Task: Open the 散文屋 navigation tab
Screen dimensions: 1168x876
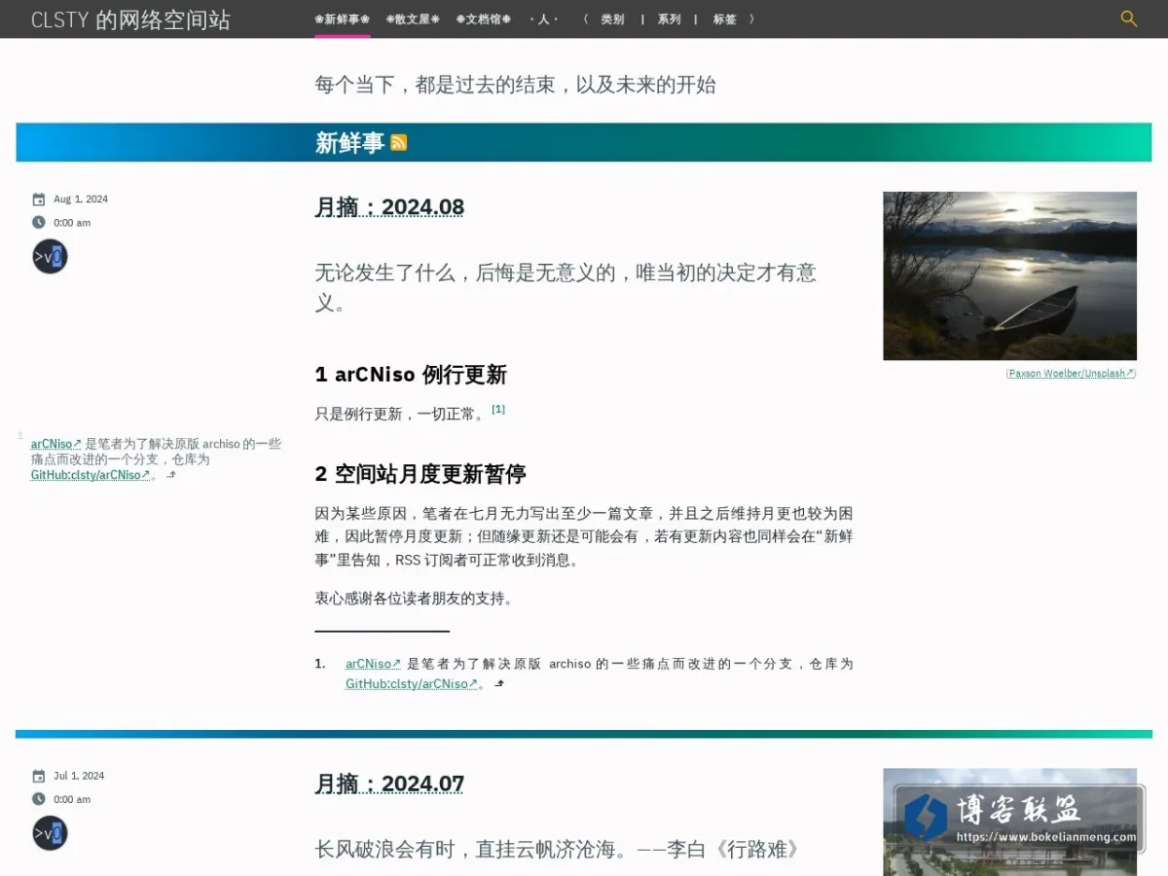Action: (413, 19)
